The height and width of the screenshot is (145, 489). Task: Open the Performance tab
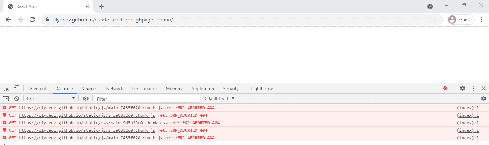pyautogui.click(x=145, y=89)
